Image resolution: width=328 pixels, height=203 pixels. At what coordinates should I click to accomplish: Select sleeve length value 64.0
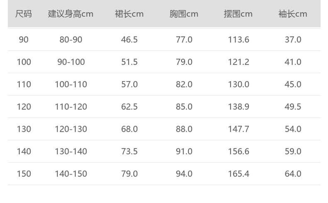pyautogui.click(x=293, y=174)
